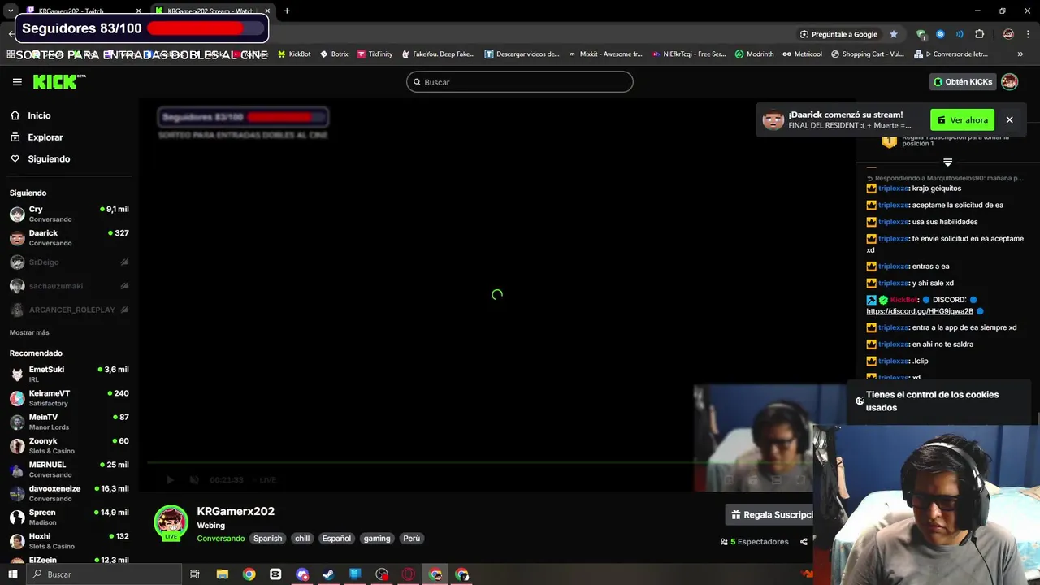Show more bookmarks chevron
Viewport: 1040px width, 585px height.
1020,54
